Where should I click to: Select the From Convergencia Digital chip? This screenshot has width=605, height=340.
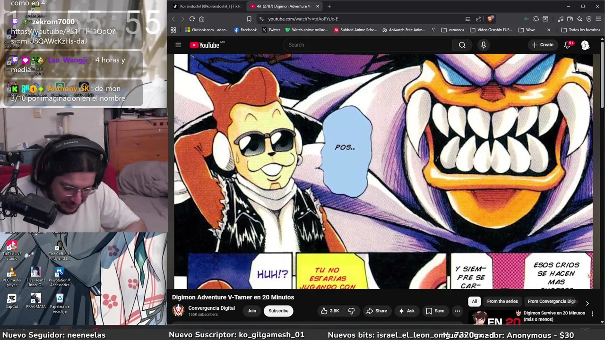pyautogui.click(x=553, y=301)
